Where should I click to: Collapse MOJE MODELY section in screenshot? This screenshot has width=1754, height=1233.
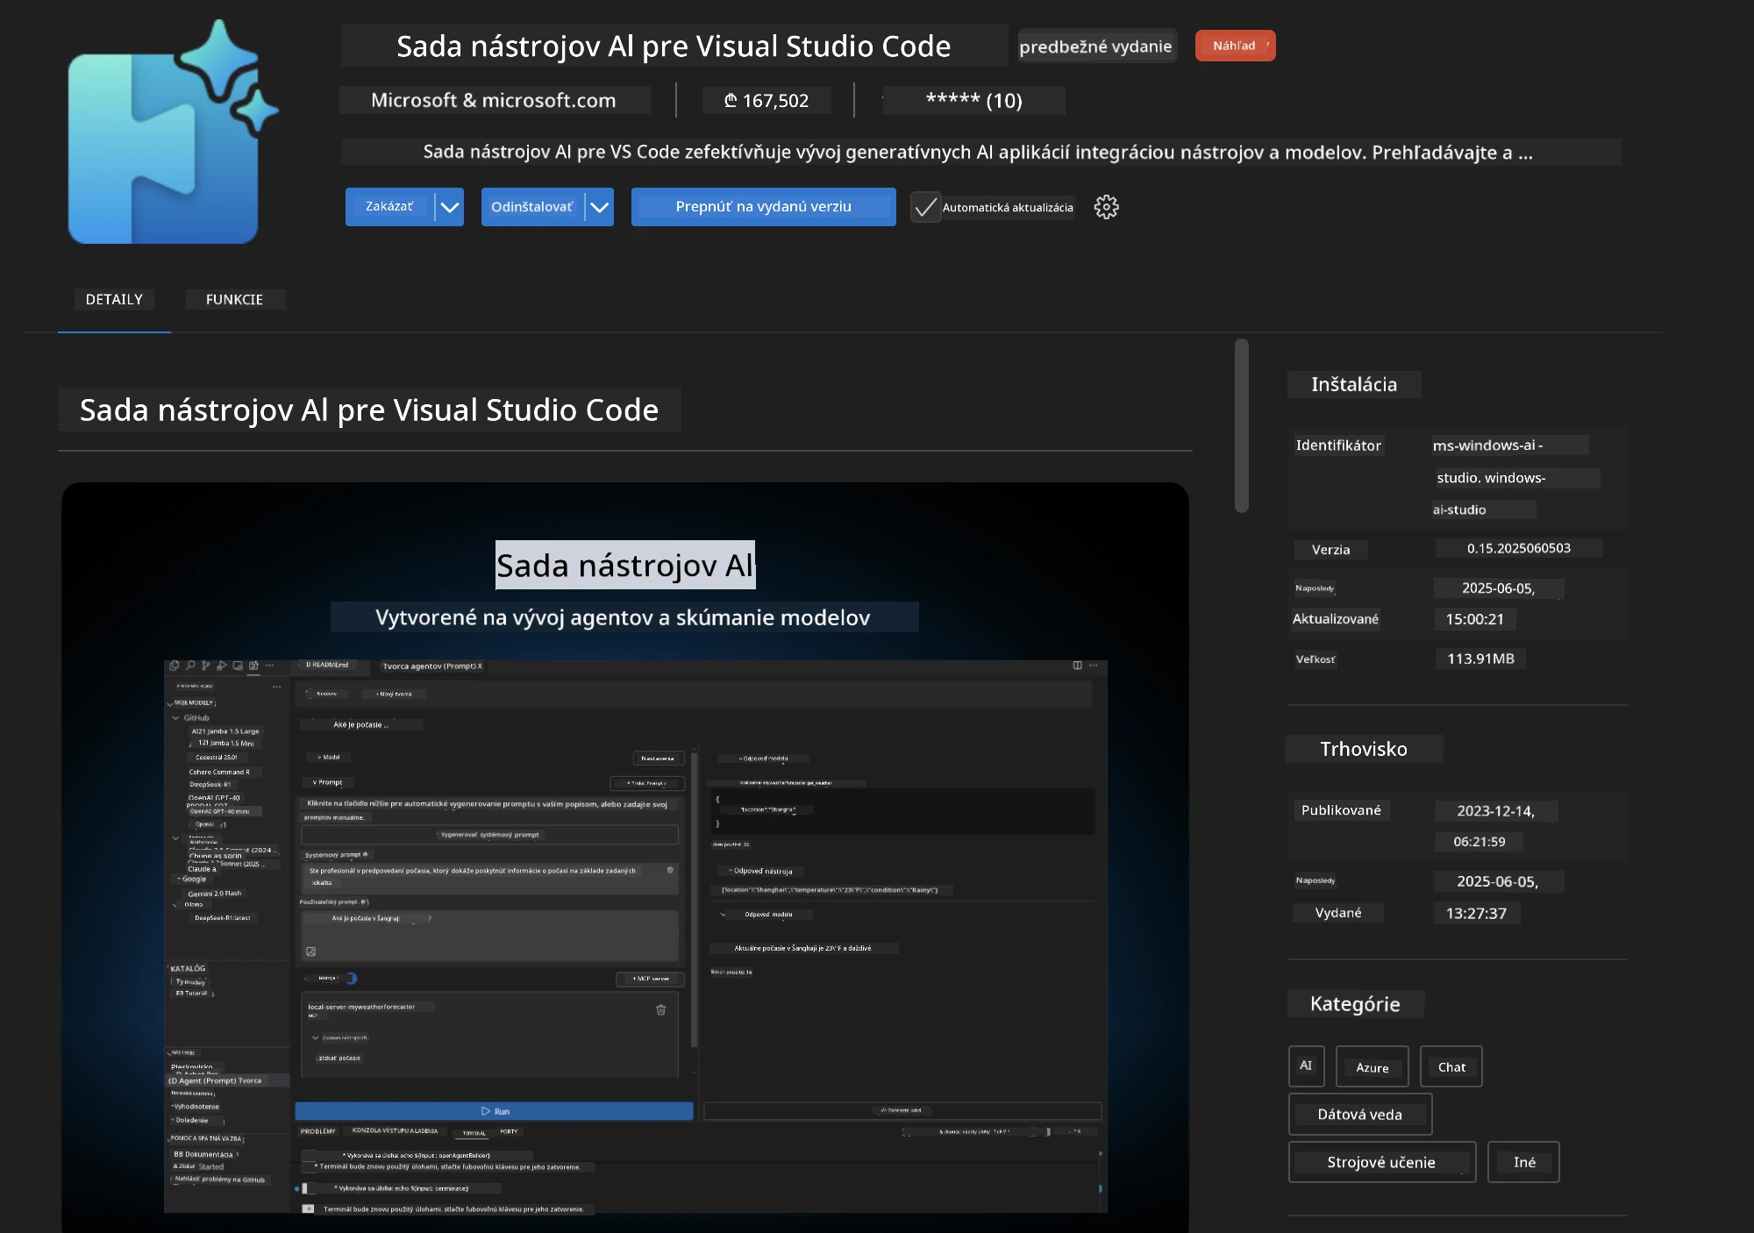(169, 703)
